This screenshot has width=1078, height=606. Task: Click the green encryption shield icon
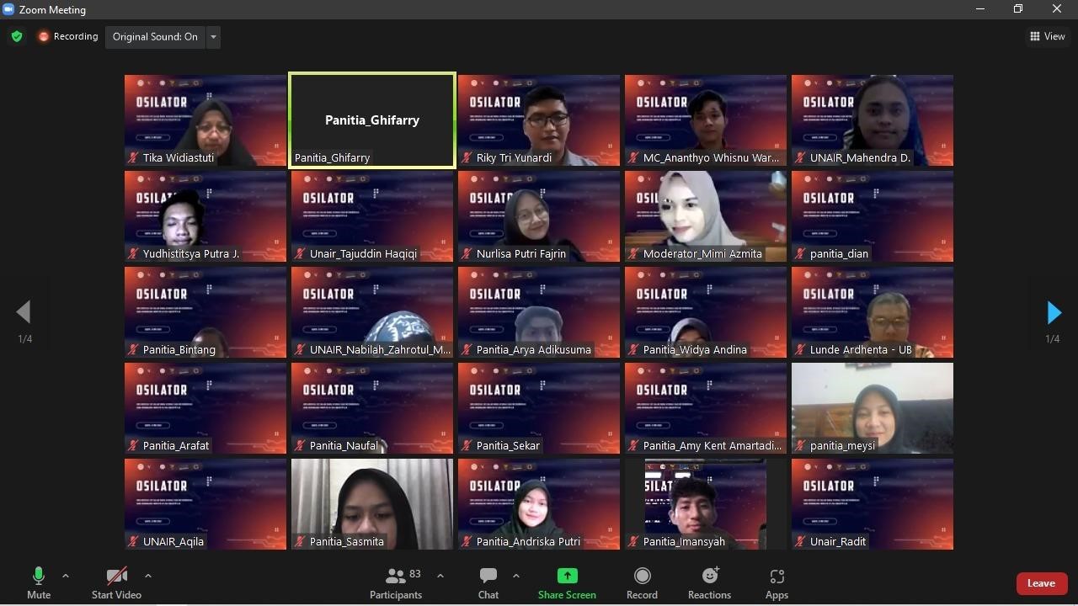click(17, 36)
